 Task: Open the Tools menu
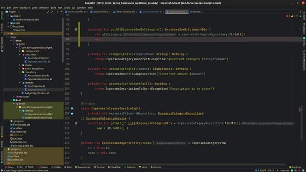pyautogui.click(x=67, y=8)
